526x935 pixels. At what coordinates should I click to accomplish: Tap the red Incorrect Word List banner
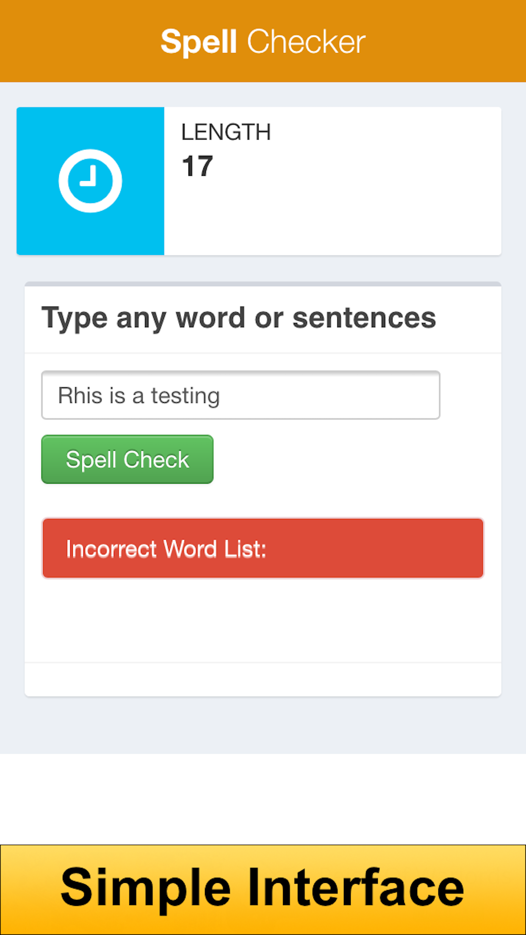point(263,548)
